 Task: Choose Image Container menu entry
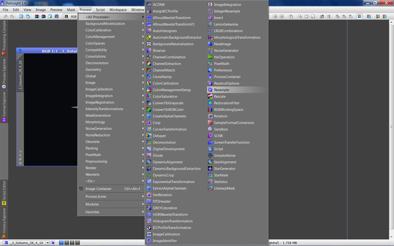[x=111, y=189]
